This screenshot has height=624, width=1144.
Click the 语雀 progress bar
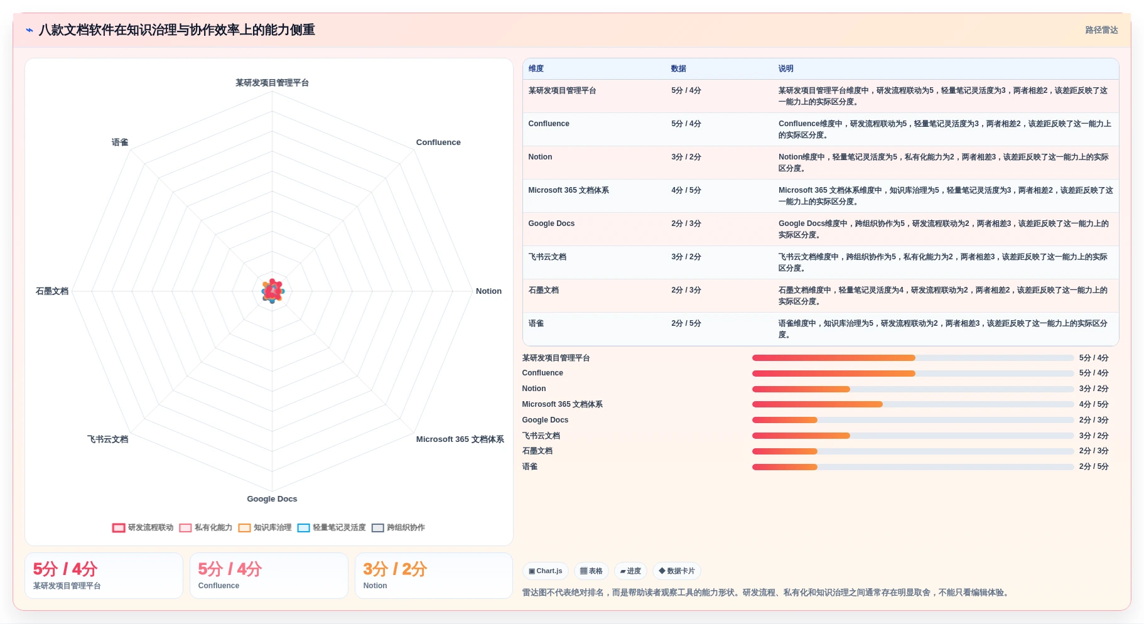(913, 467)
